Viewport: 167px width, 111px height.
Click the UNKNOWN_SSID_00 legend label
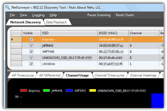click(122, 91)
